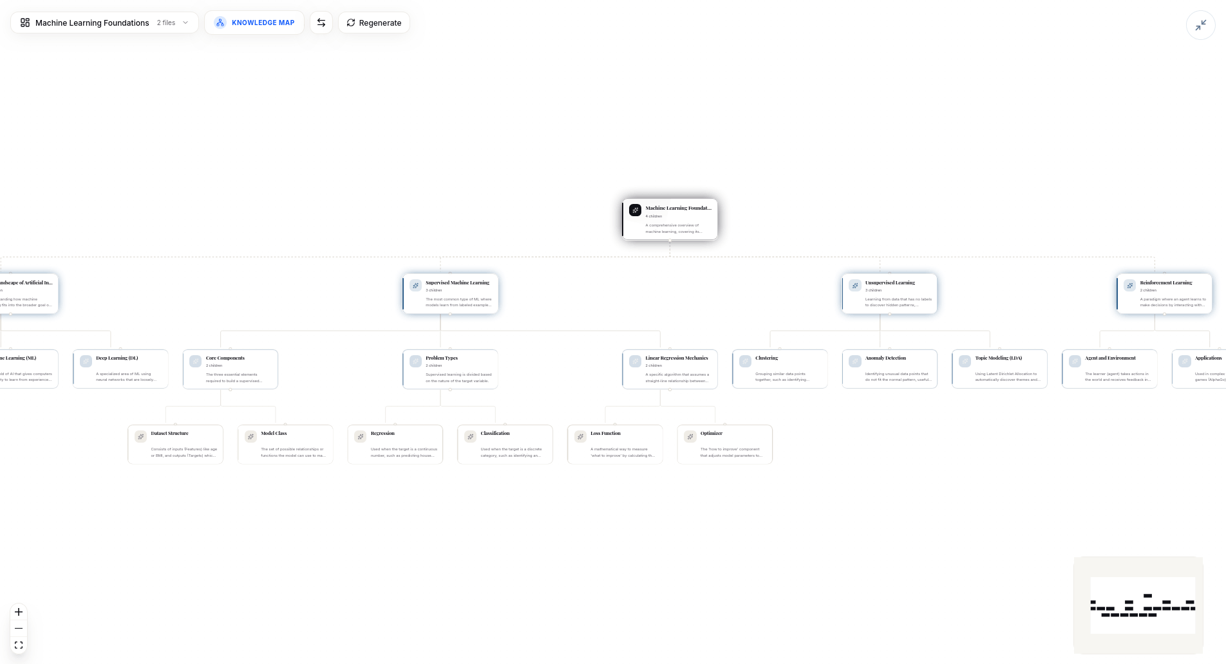Screen dimensions: 1226x664
Task: Zoom in with the plus button
Action: [x=19, y=612]
